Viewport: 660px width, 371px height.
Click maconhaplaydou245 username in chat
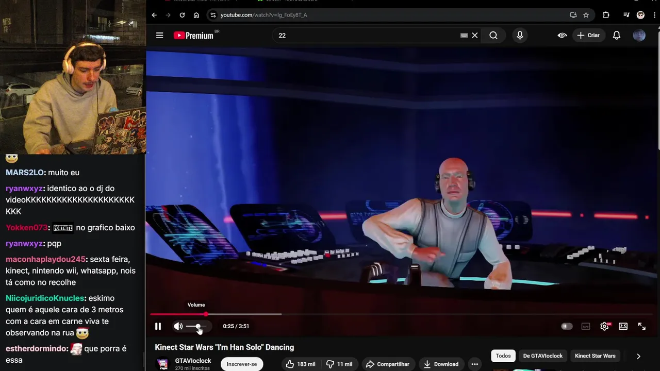[x=45, y=259]
